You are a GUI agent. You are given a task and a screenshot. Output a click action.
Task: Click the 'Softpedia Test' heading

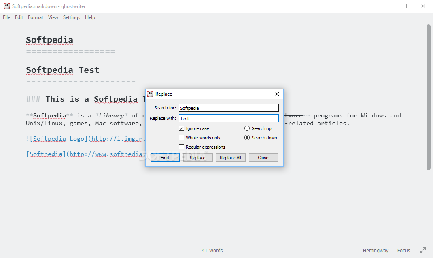point(62,70)
